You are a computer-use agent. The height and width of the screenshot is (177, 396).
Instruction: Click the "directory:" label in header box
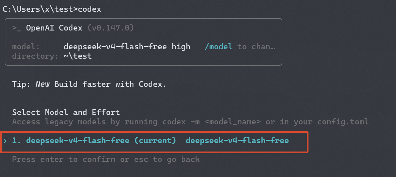[x=35, y=56]
